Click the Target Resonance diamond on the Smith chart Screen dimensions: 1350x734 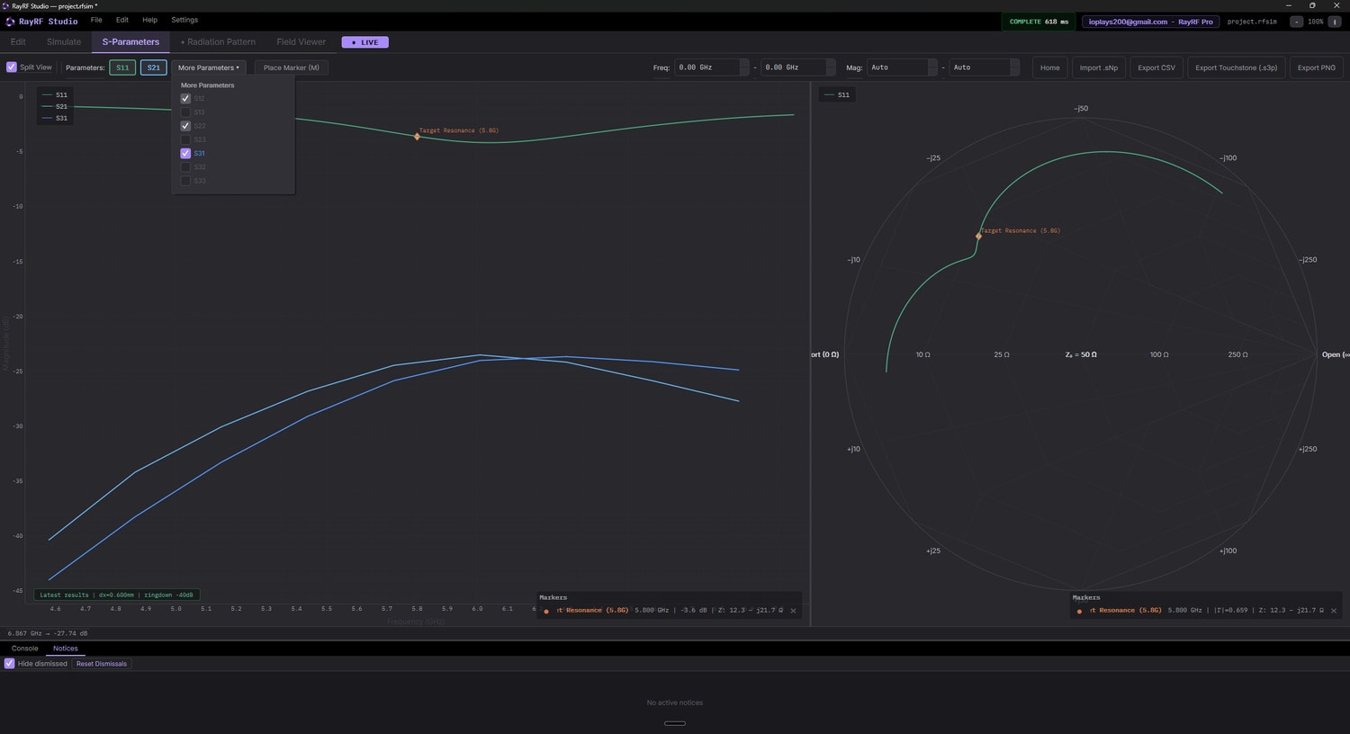tap(978, 237)
